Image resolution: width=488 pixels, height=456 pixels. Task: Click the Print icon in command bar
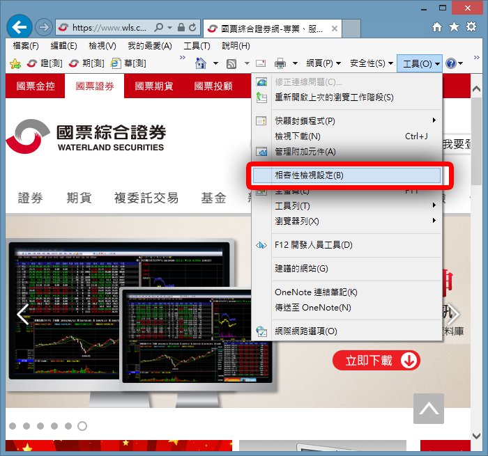tap(280, 64)
